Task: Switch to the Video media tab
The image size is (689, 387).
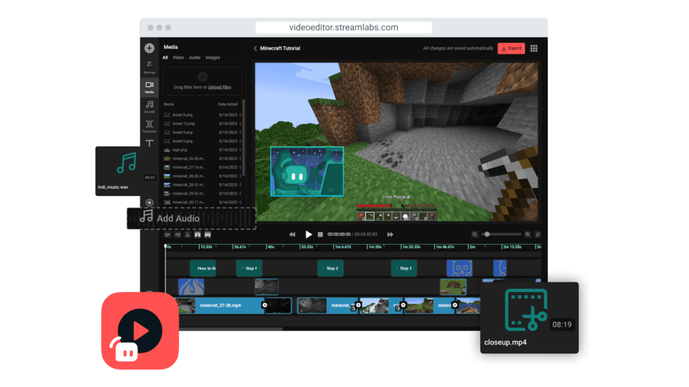Action: click(178, 58)
